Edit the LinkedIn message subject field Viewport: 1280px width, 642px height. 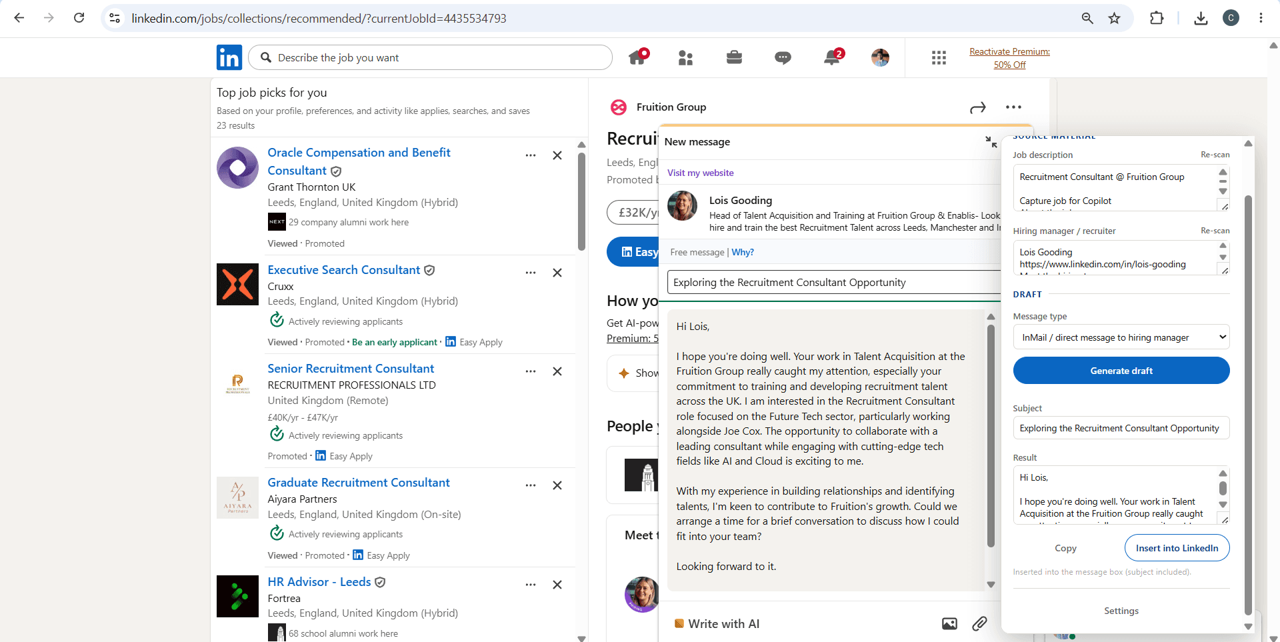click(x=834, y=282)
